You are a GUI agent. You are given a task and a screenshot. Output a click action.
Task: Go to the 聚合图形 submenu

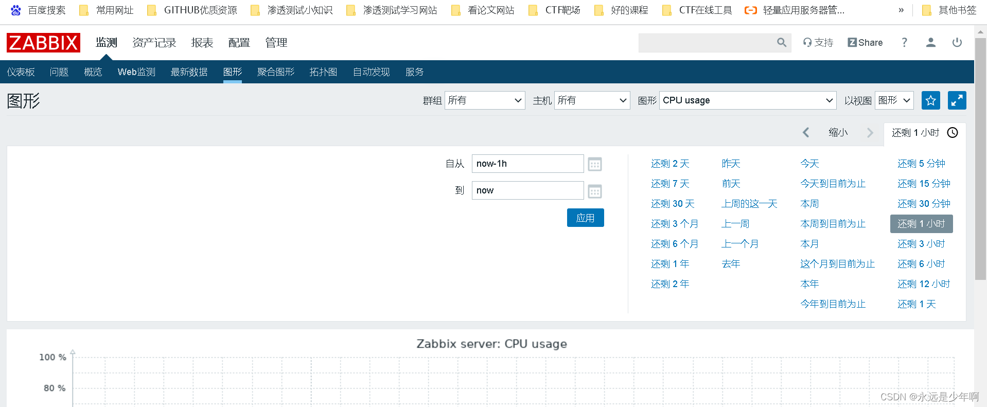pos(276,72)
